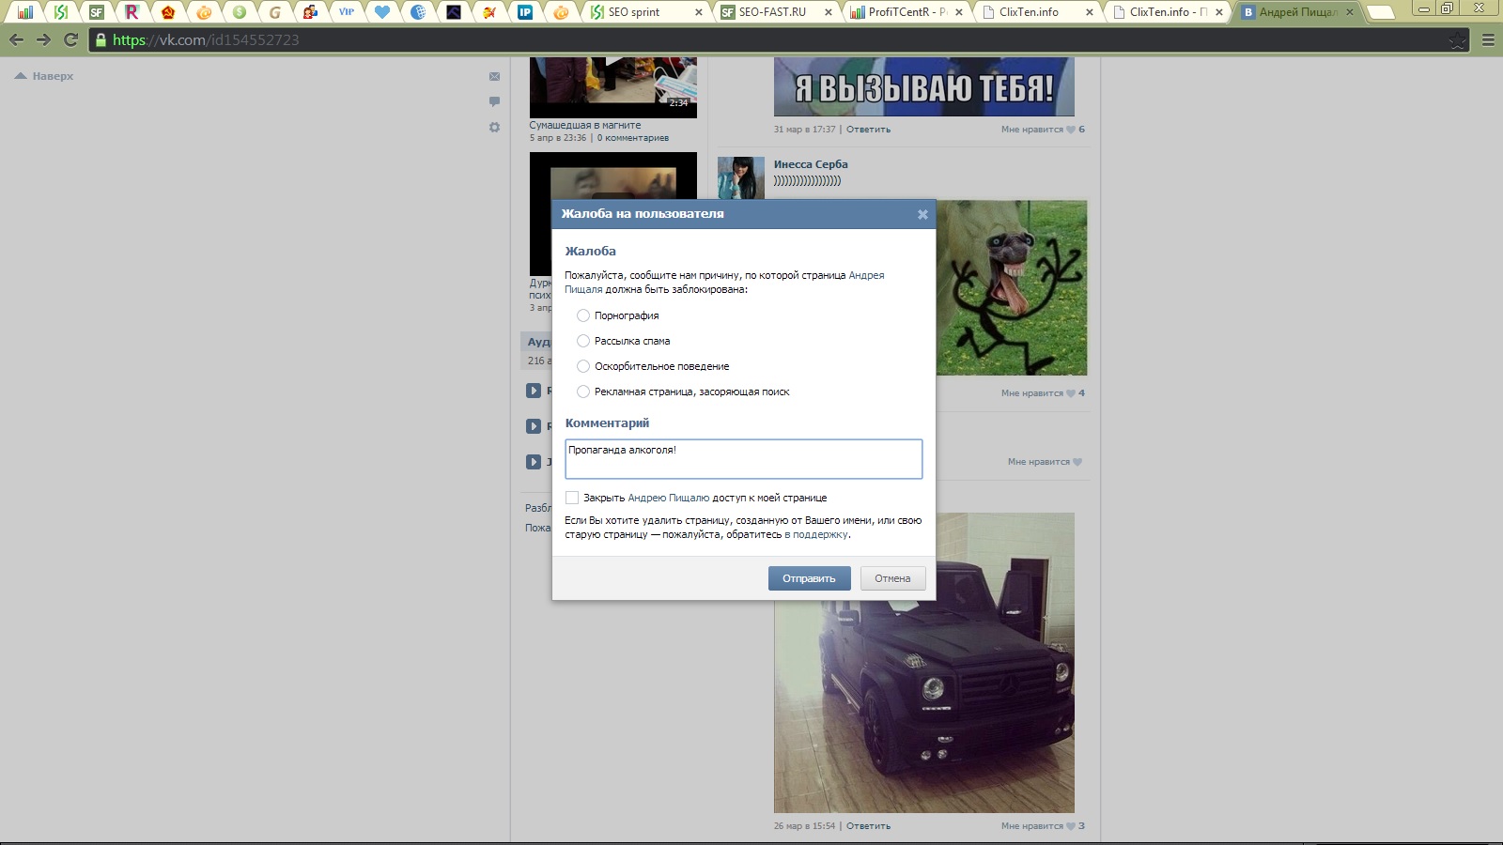The height and width of the screenshot is (845, 1503).
Task: Switch to the ProfiTCentR tab
Action: click(906, 12)
